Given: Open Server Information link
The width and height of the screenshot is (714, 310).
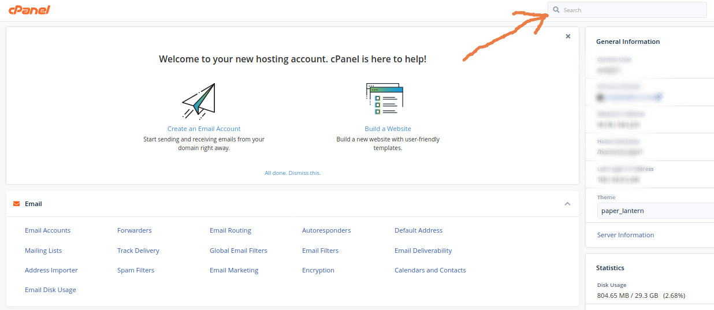Looking at the screenshot, I should tap(626, 235).
